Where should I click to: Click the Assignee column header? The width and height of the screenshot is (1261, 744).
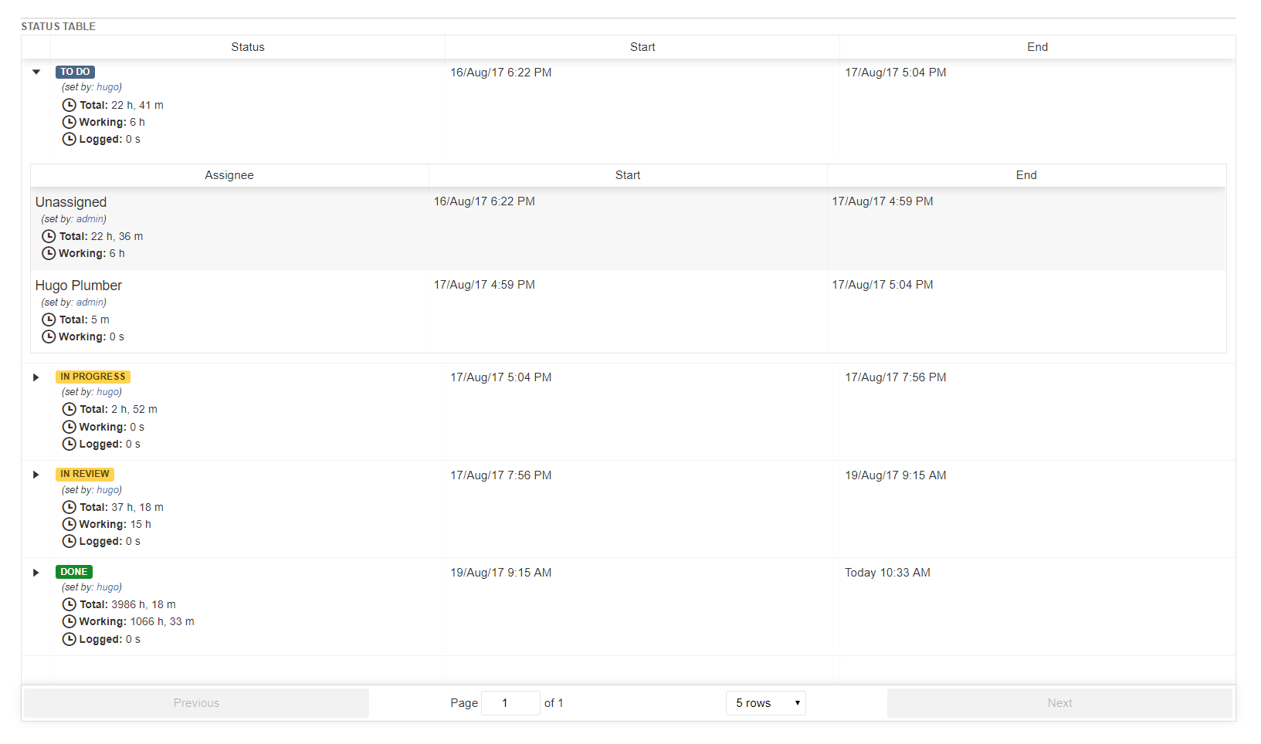(x=229, y=175)
